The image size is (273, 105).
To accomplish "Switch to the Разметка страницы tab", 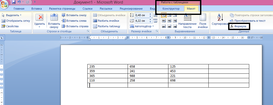I will tap(62, 9).
